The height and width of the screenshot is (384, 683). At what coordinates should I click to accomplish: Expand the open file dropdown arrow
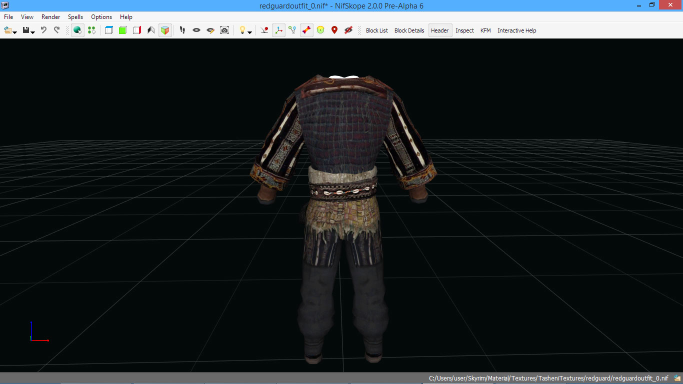point(15,32)
